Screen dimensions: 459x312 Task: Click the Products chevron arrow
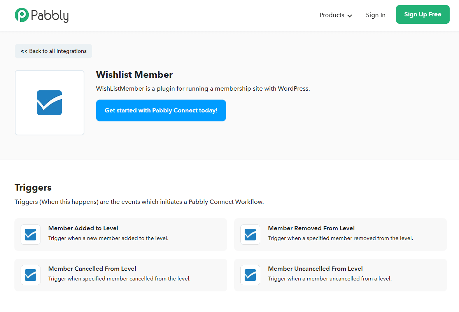tap(350, 16)
